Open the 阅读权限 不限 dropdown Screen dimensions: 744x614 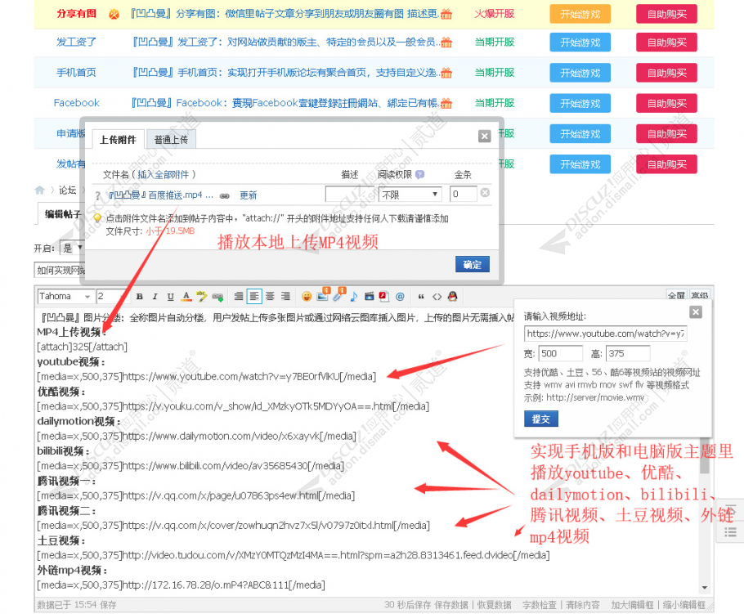coord(410,194)
